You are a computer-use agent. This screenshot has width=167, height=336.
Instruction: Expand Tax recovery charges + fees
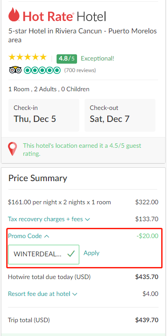[49, 219]
